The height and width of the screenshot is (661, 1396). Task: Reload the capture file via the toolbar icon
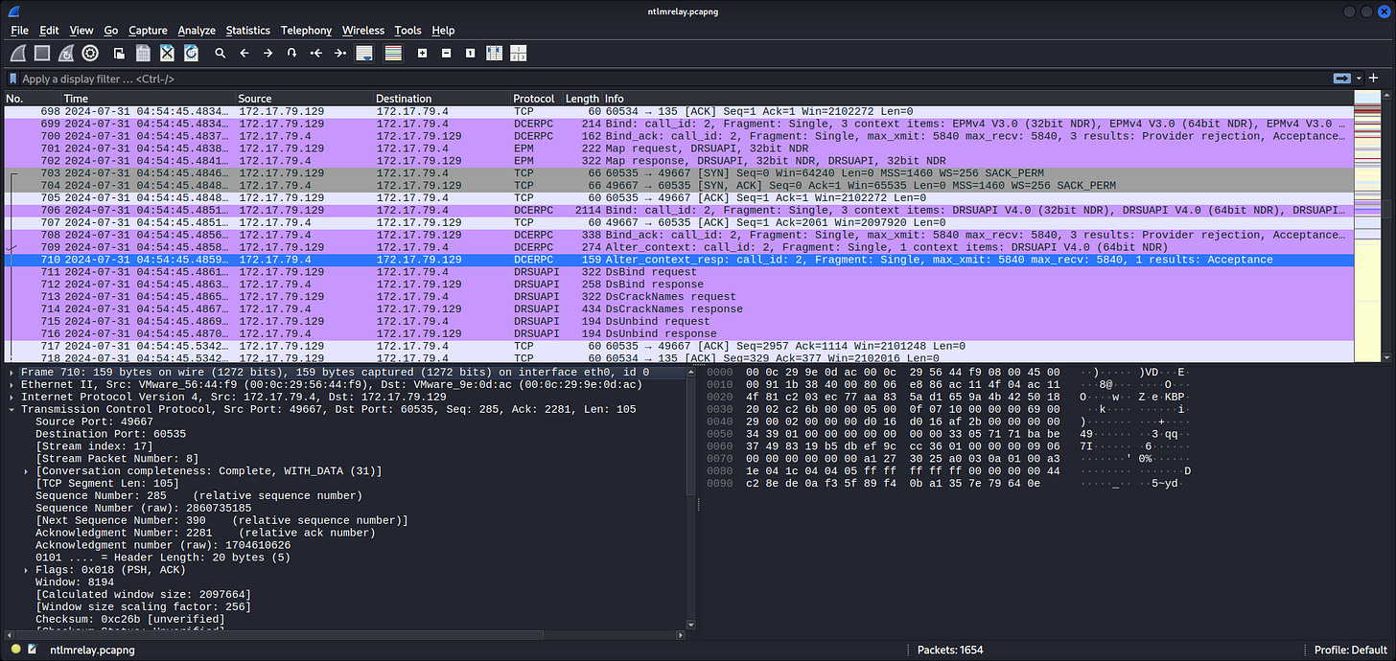(191, 54)
